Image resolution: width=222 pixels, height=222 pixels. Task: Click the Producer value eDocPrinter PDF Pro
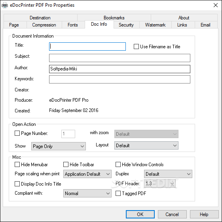tap(69, 100)
